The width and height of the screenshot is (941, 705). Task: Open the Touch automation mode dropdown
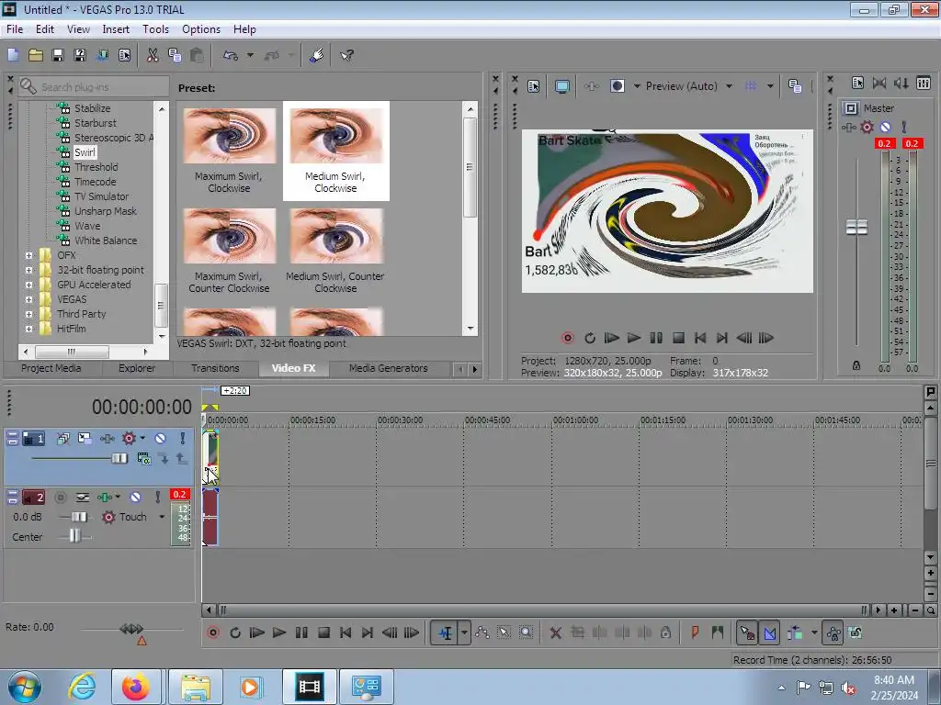point(162,517)
